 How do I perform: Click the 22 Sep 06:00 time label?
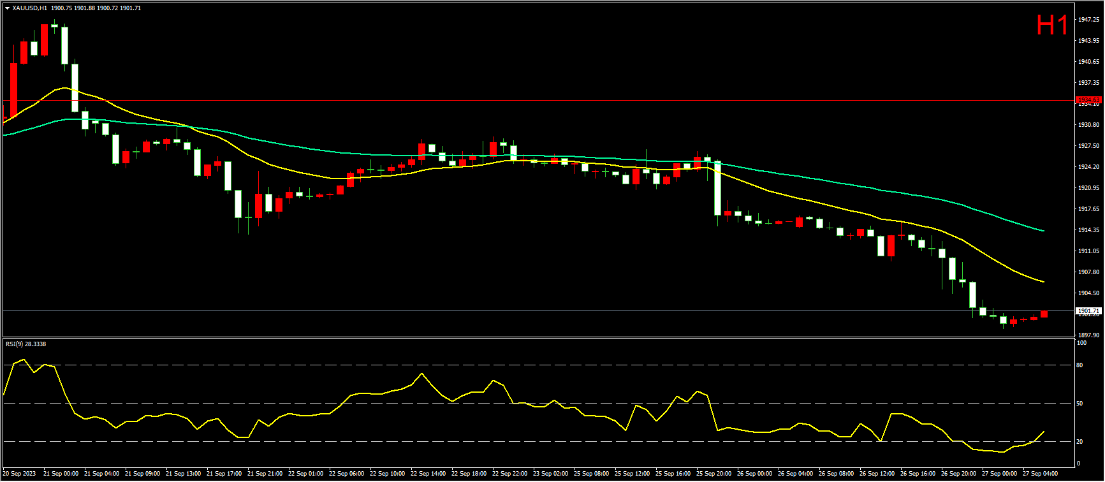click(346, 474)
